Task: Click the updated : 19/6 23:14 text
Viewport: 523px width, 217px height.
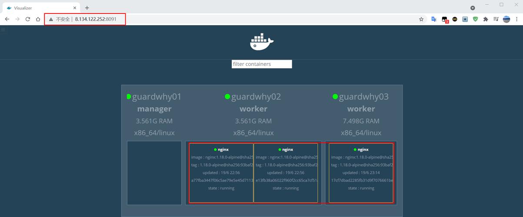Action: [361, 173]
